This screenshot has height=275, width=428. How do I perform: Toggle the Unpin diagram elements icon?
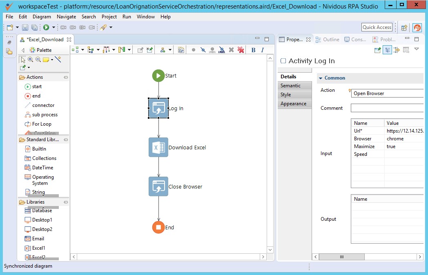click(149, 50)
